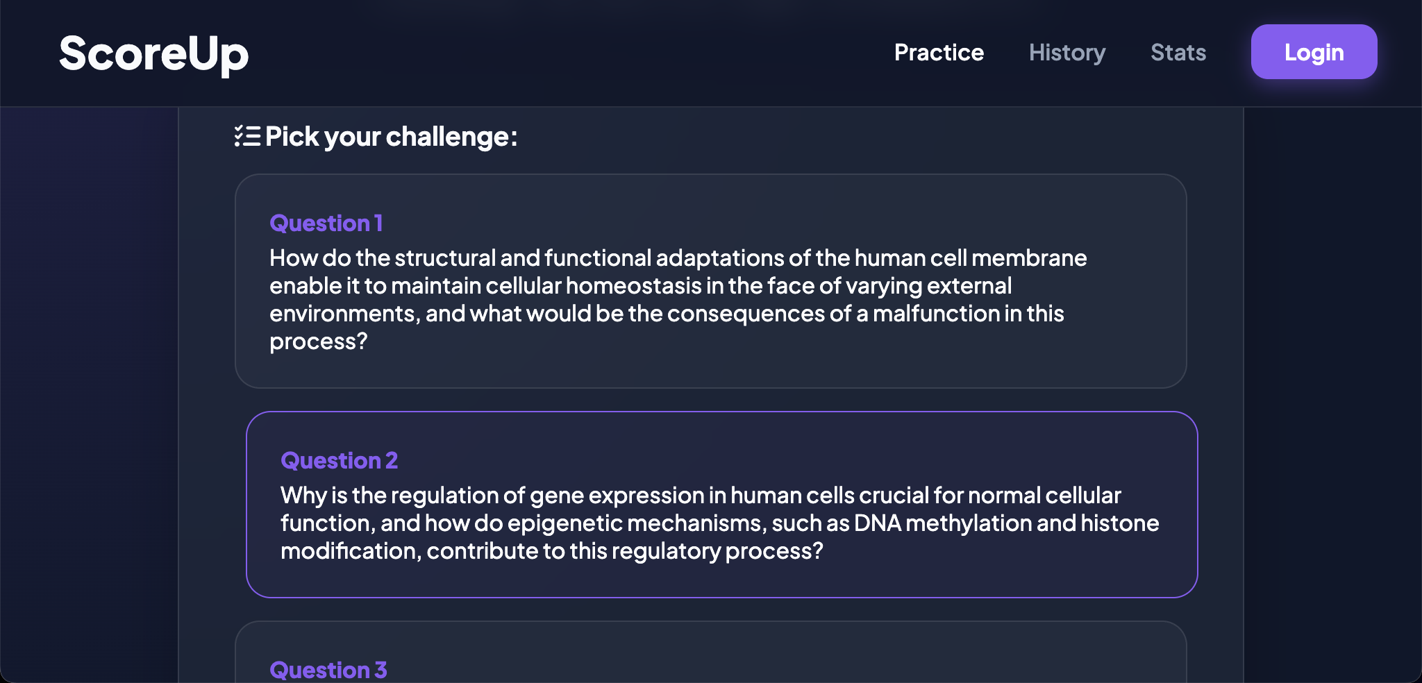Click the checklist icon beside Pick your challenge
1422x683 pixels.
(x=248, y=136)
